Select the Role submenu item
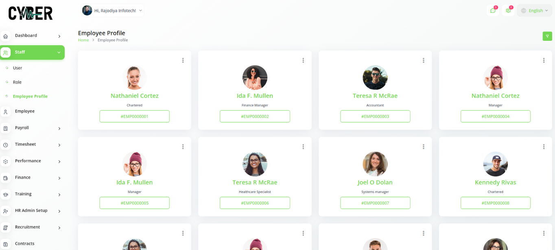Image resolution: width=555 pixels, height=250 pixels. click(17, 82)
